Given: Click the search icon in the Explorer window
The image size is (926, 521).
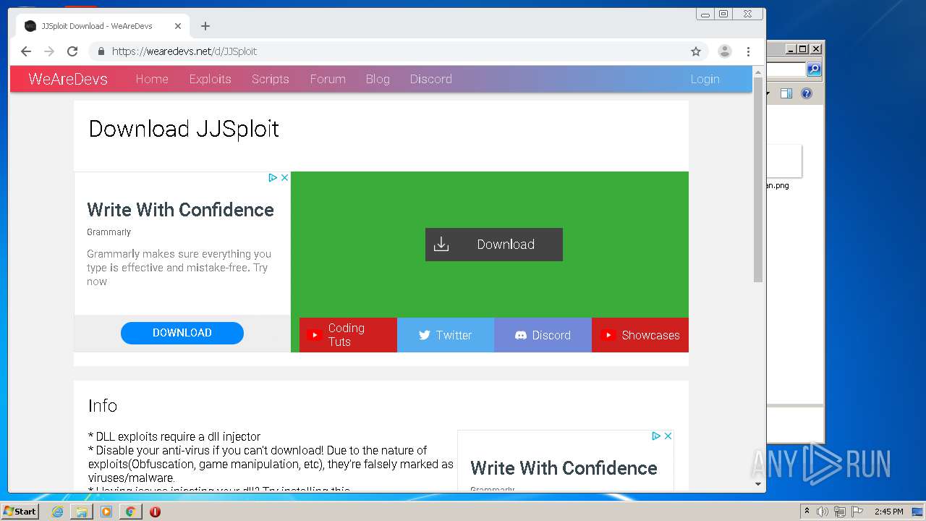Looking at the screenshot, I should tap(814, 69).
